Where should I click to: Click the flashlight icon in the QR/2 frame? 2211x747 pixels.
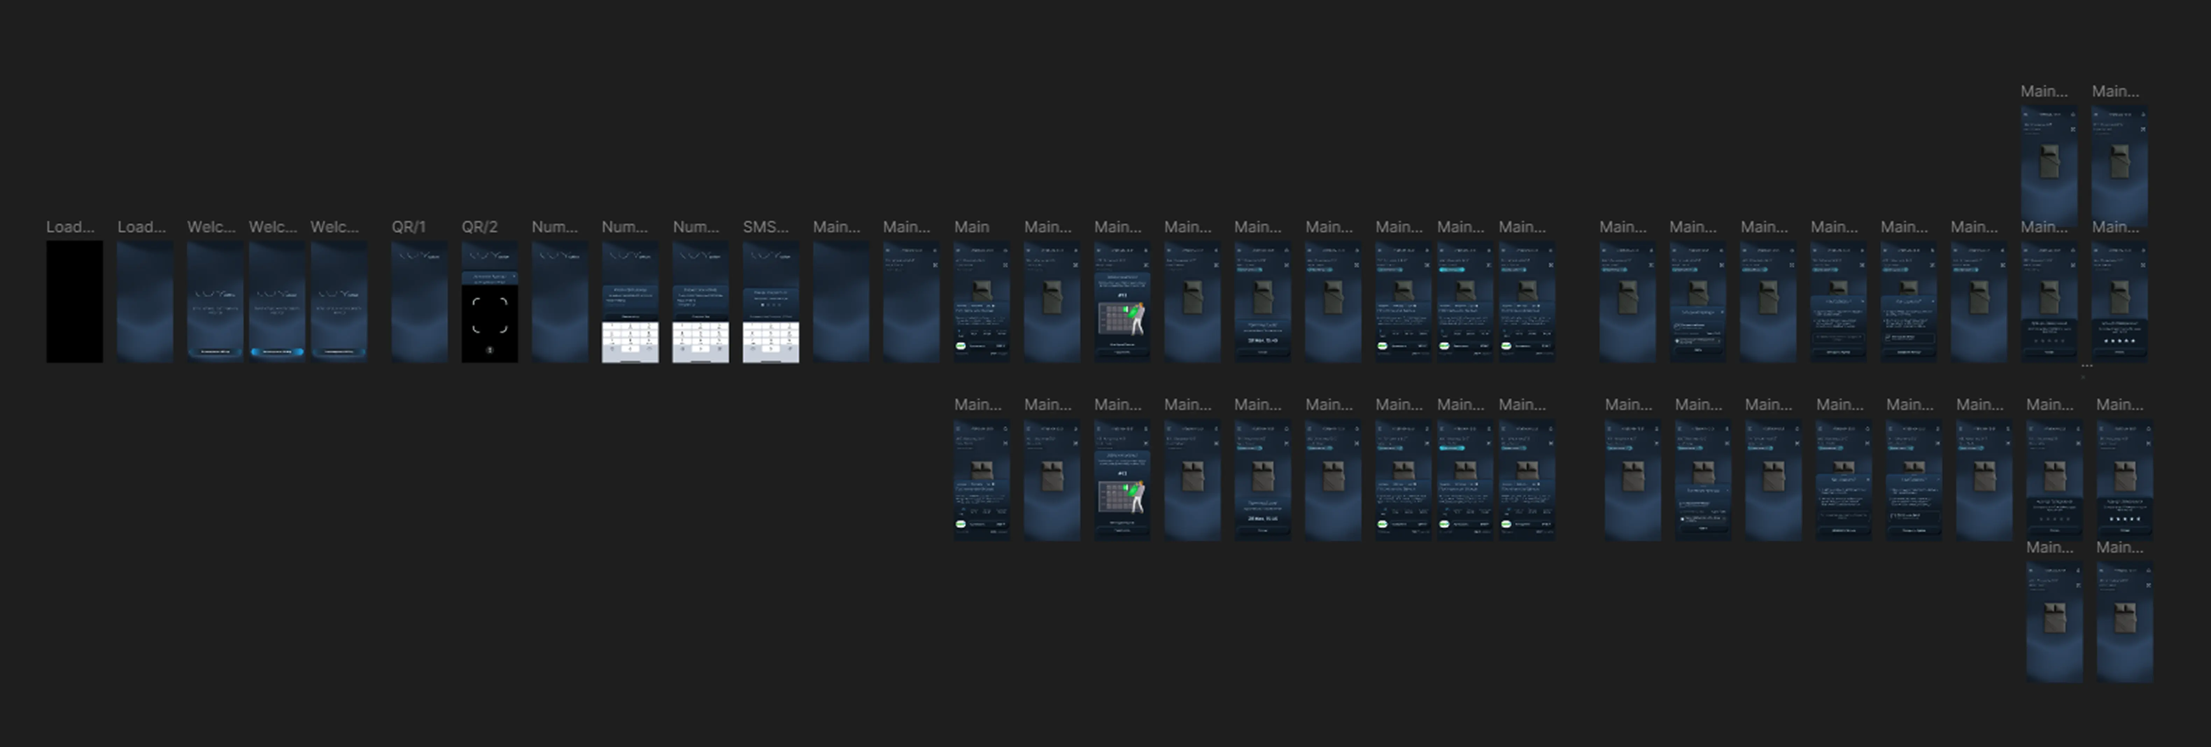click(490, 350)
